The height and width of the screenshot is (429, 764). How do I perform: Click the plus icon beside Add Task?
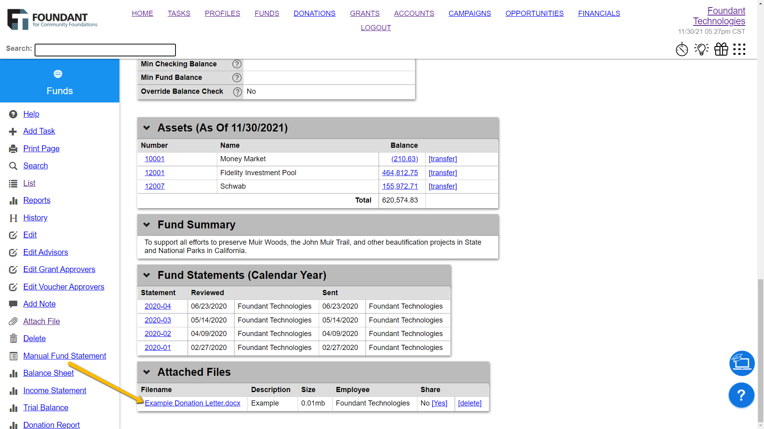[x=13, y=131]
